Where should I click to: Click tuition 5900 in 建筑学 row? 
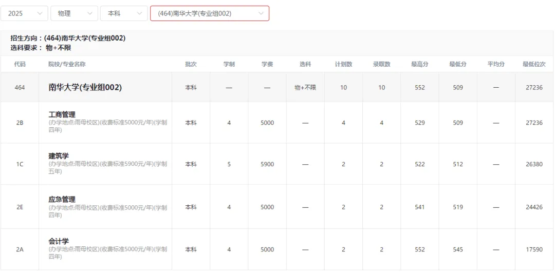267,164
